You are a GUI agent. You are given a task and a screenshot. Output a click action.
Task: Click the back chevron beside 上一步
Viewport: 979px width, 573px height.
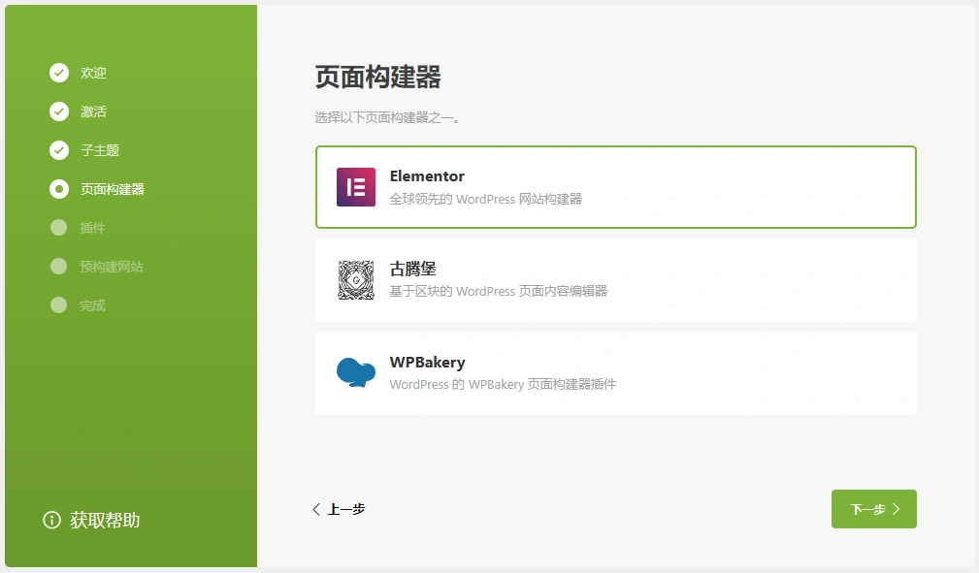pos(315,508)
